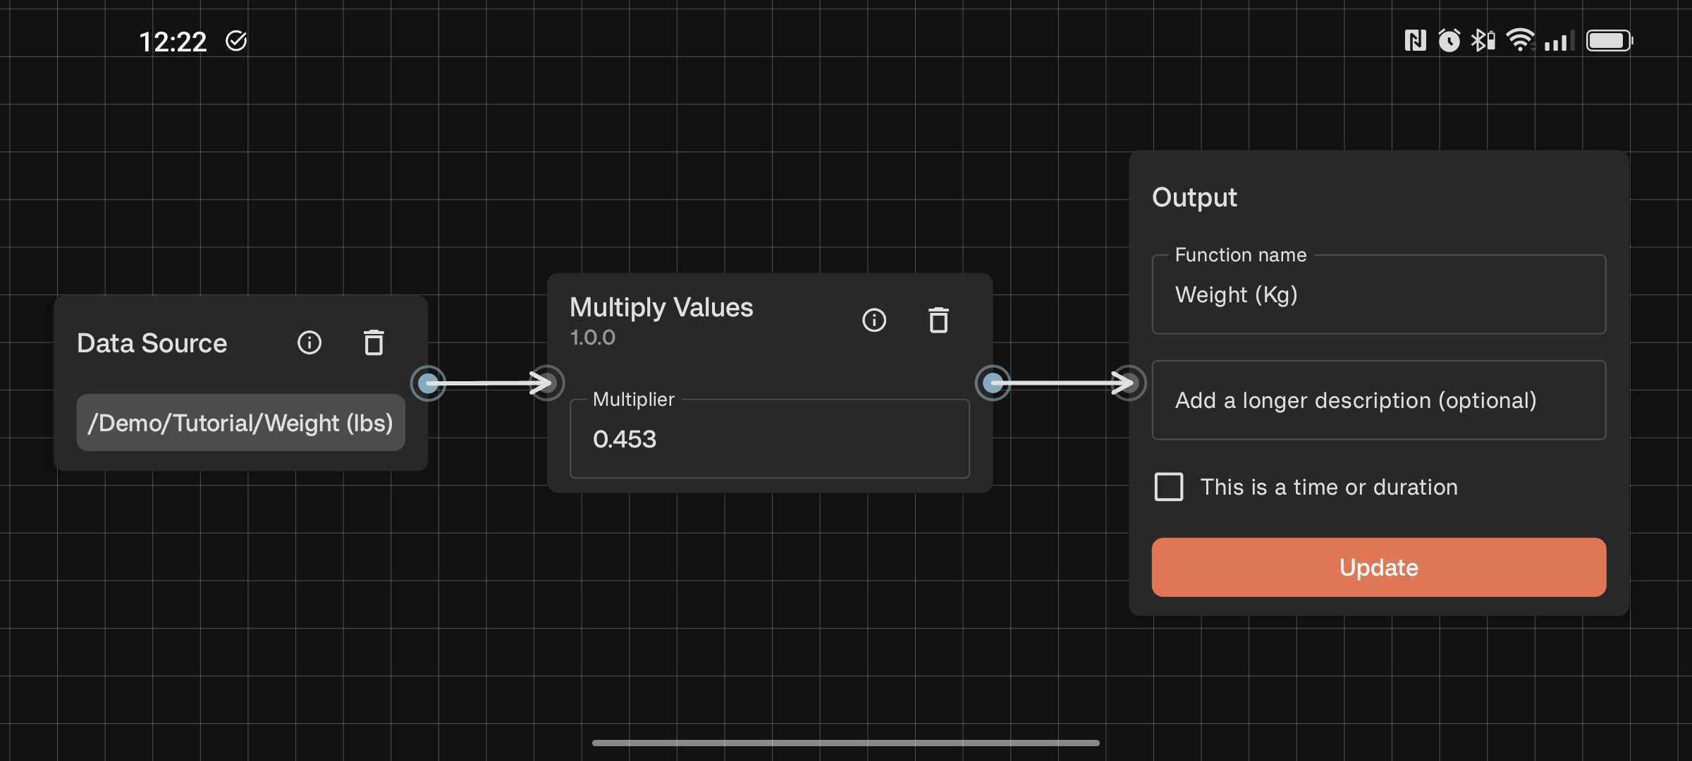
Task: Select the Multiply Values input port
Action: [548, 383]
